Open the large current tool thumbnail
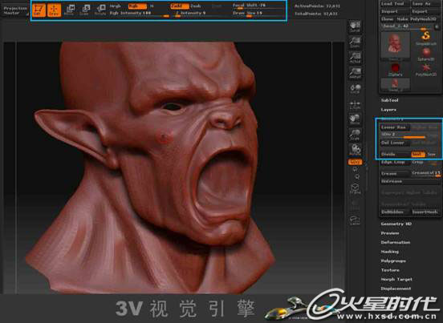443x323 pixels. [x=395, y=46]
